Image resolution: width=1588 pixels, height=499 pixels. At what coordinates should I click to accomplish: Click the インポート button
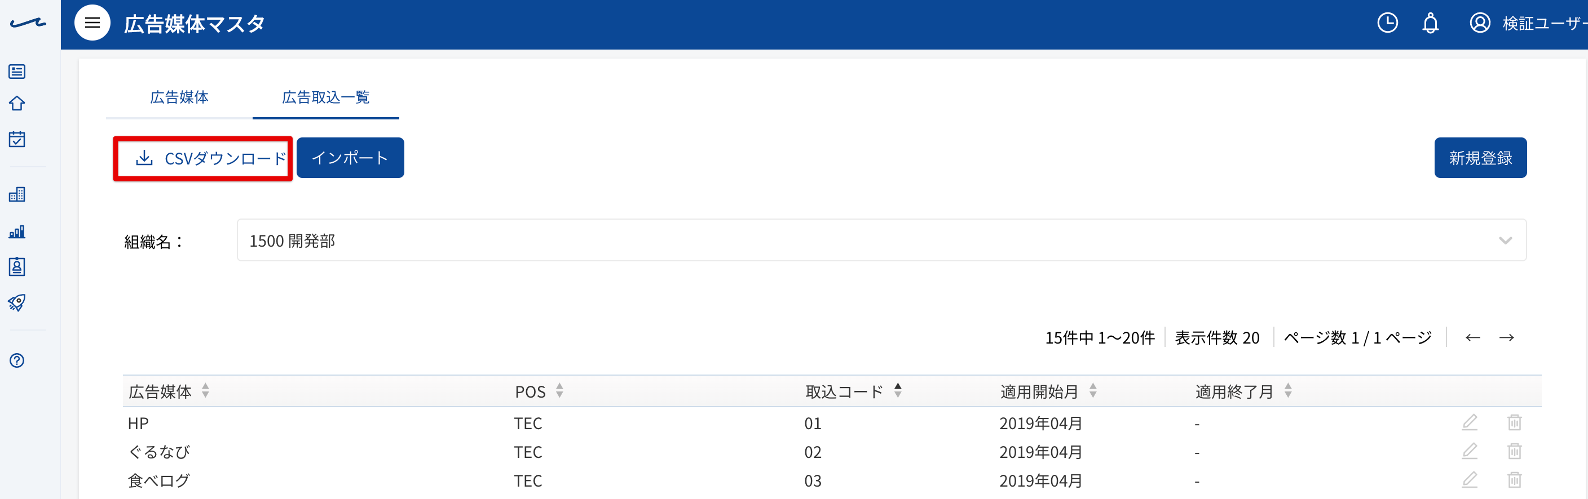tap(350, 158)
